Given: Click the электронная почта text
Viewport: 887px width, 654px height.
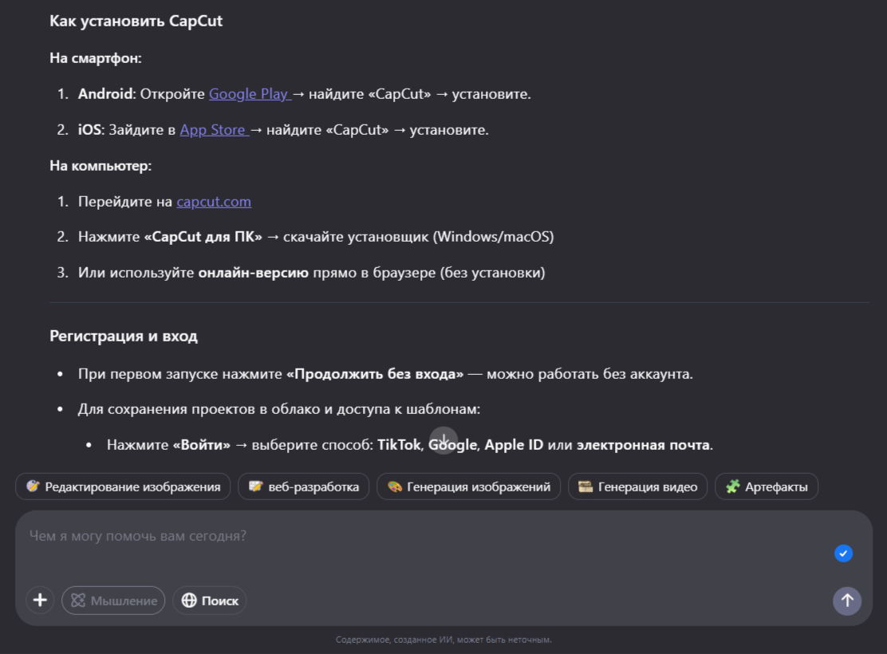Looking at the screenshot, I should click(643, 445).
